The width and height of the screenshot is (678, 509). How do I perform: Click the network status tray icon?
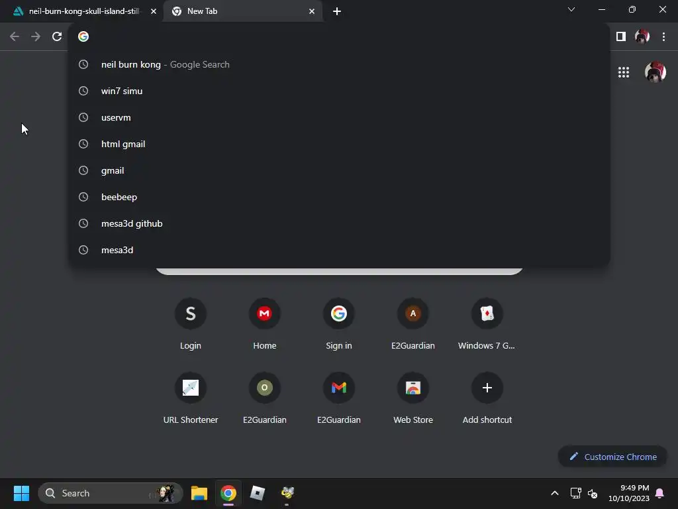click(575, 493)
